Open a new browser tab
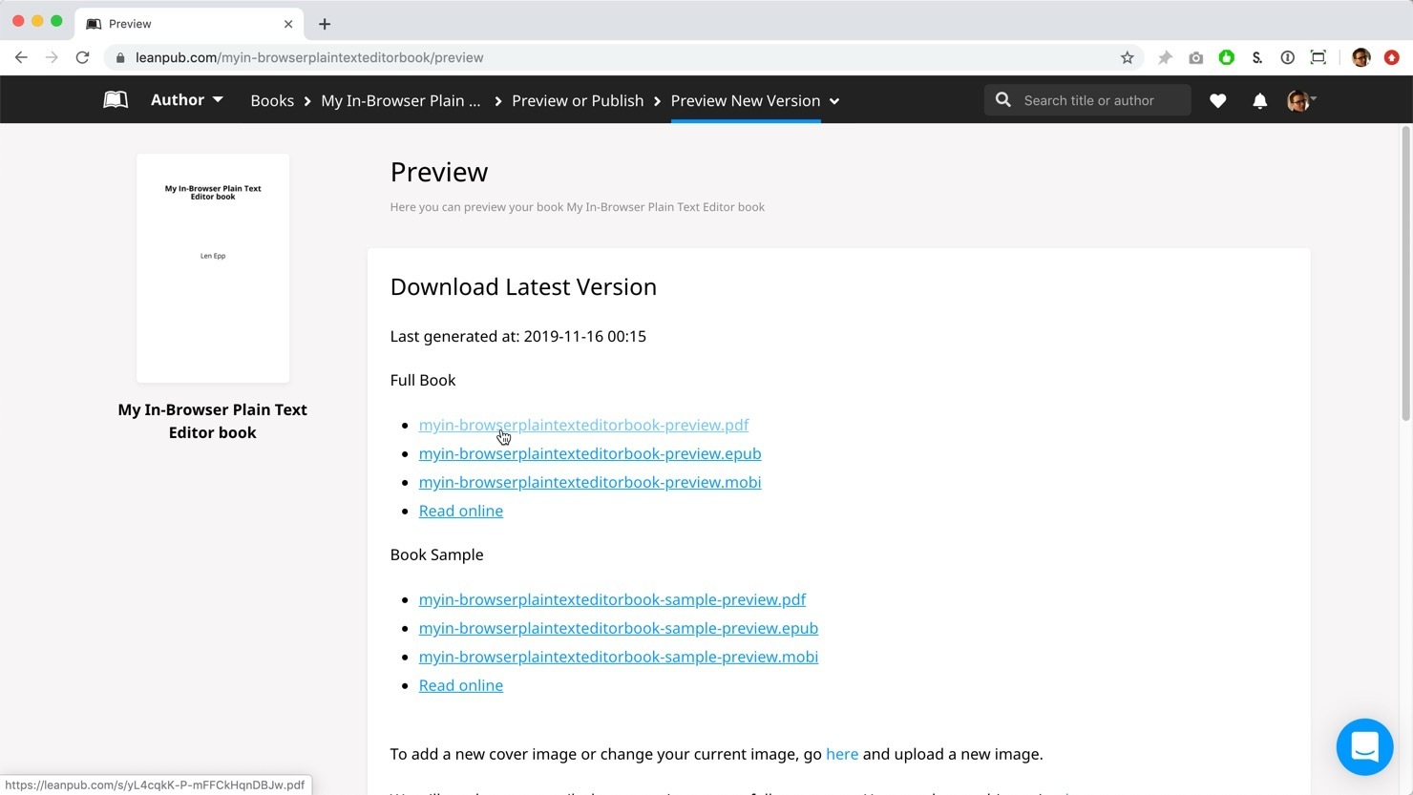 point(325,24)
